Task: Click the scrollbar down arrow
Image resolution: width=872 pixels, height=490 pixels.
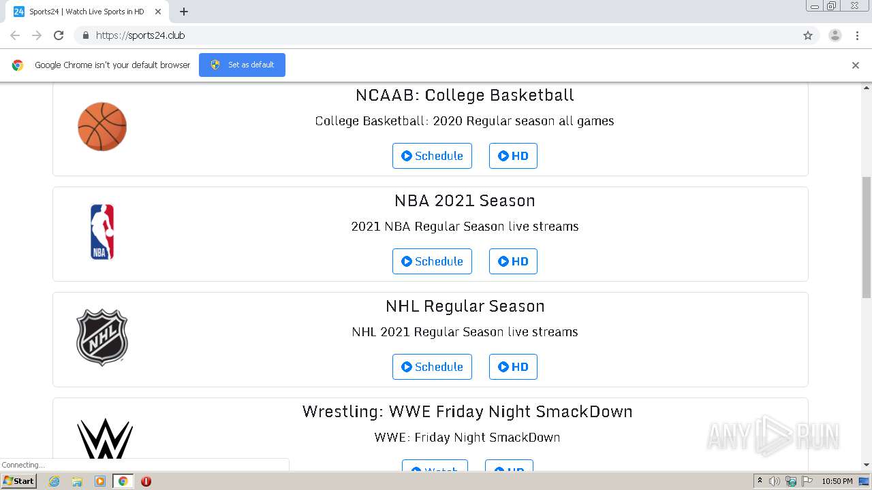Action: [x=867, y=465]
